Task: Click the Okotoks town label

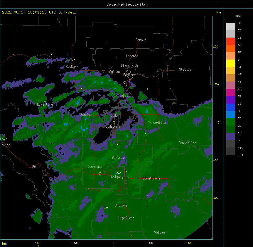Action: tap(121, 205)
